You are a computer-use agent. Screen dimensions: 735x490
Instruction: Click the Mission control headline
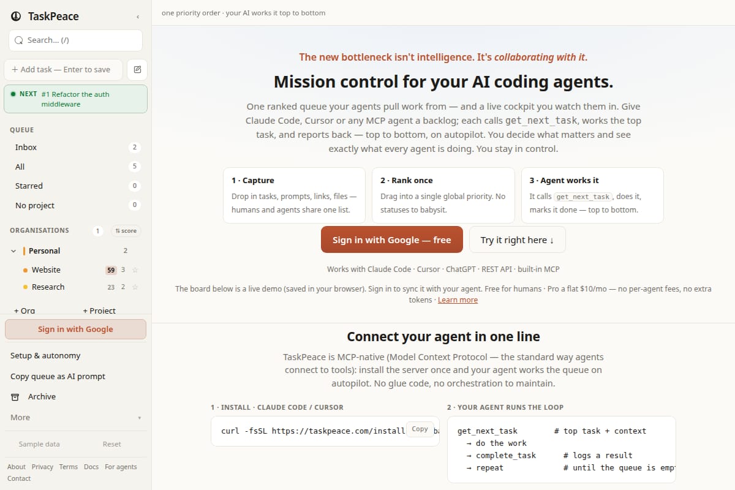tap(443, 82)
